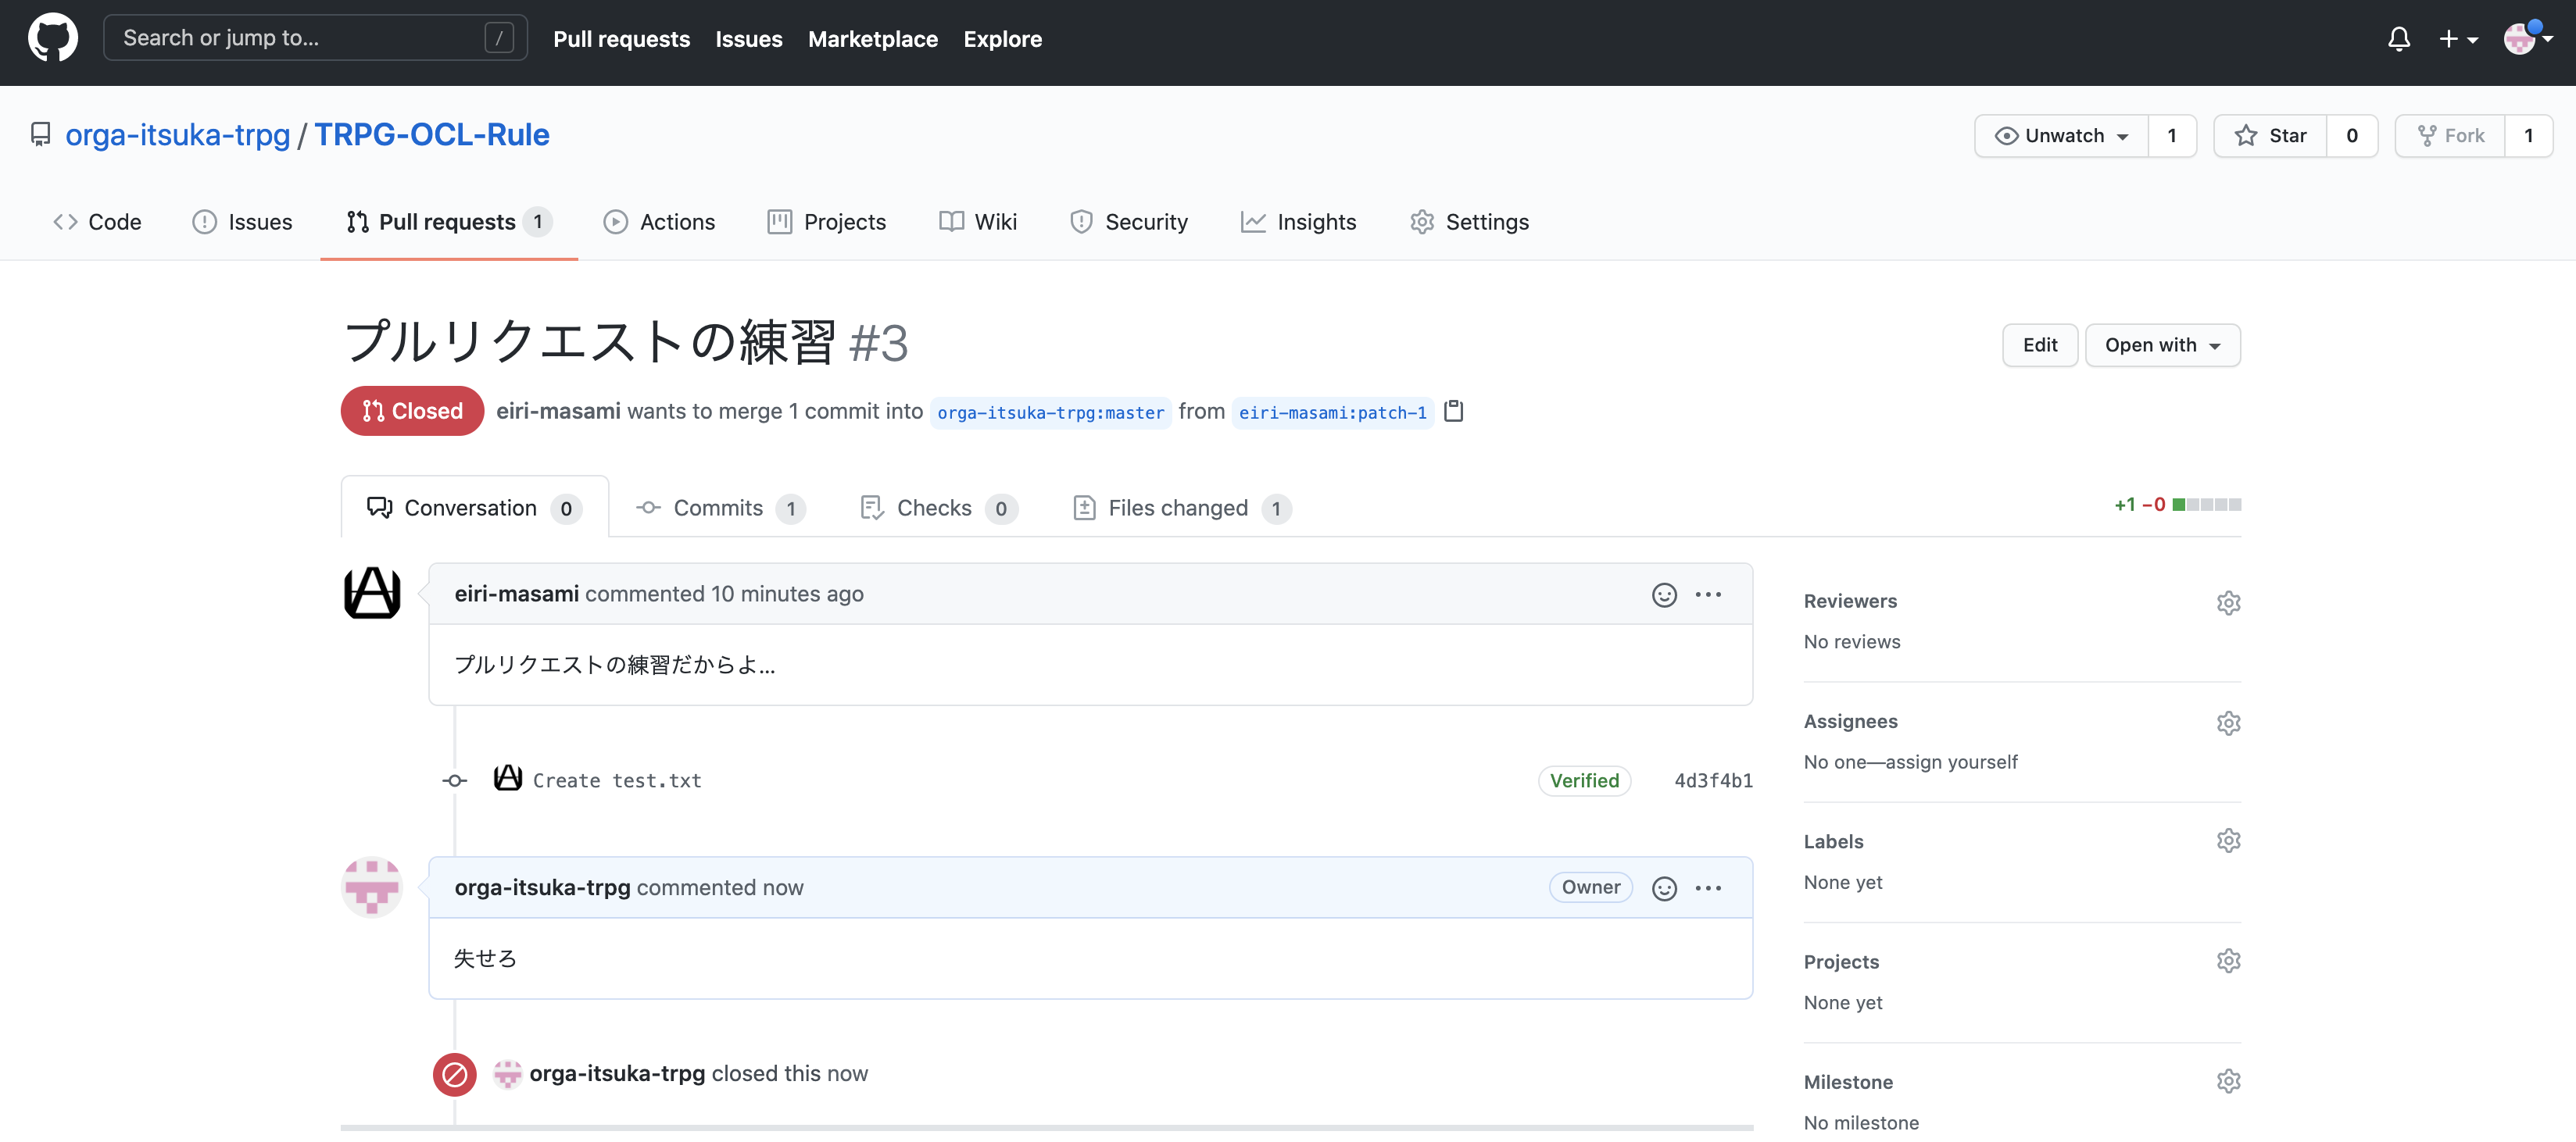The width and height of the screenshot is (2576, 1142).
Task: Open the Assignees gear settings
Action: (2228, 723)
